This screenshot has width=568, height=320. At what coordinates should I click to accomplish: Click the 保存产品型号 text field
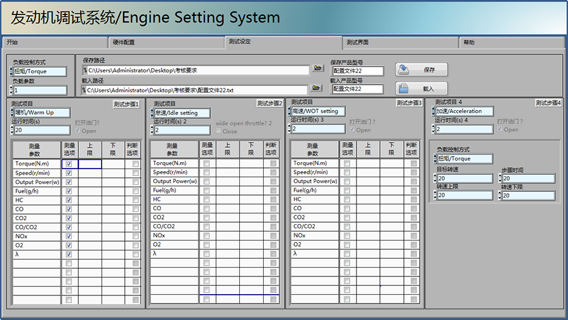click(x=358, y=71)
